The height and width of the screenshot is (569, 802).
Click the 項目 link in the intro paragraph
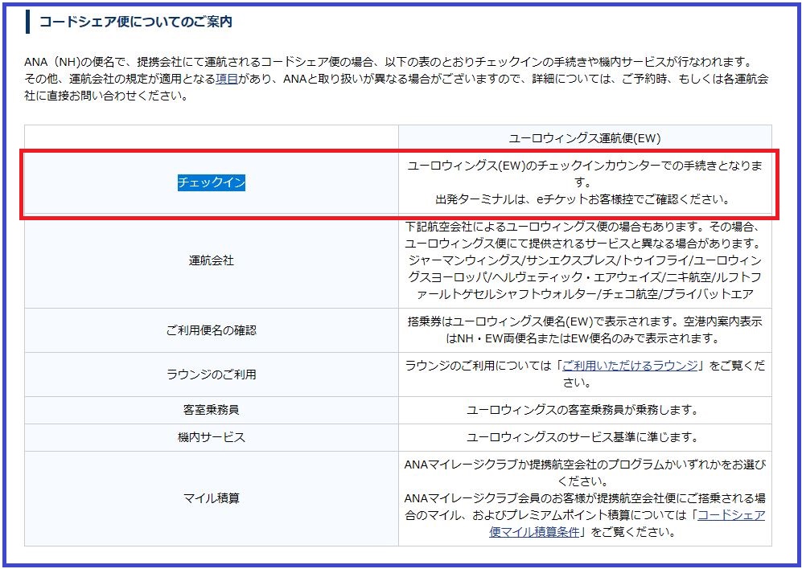(226, 79)
